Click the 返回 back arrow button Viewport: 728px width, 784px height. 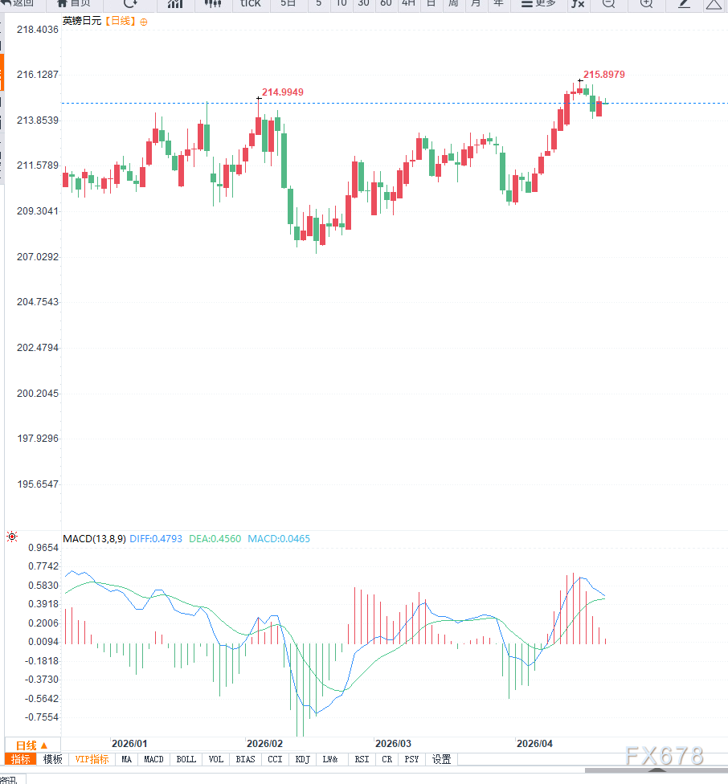coord(17,3)
